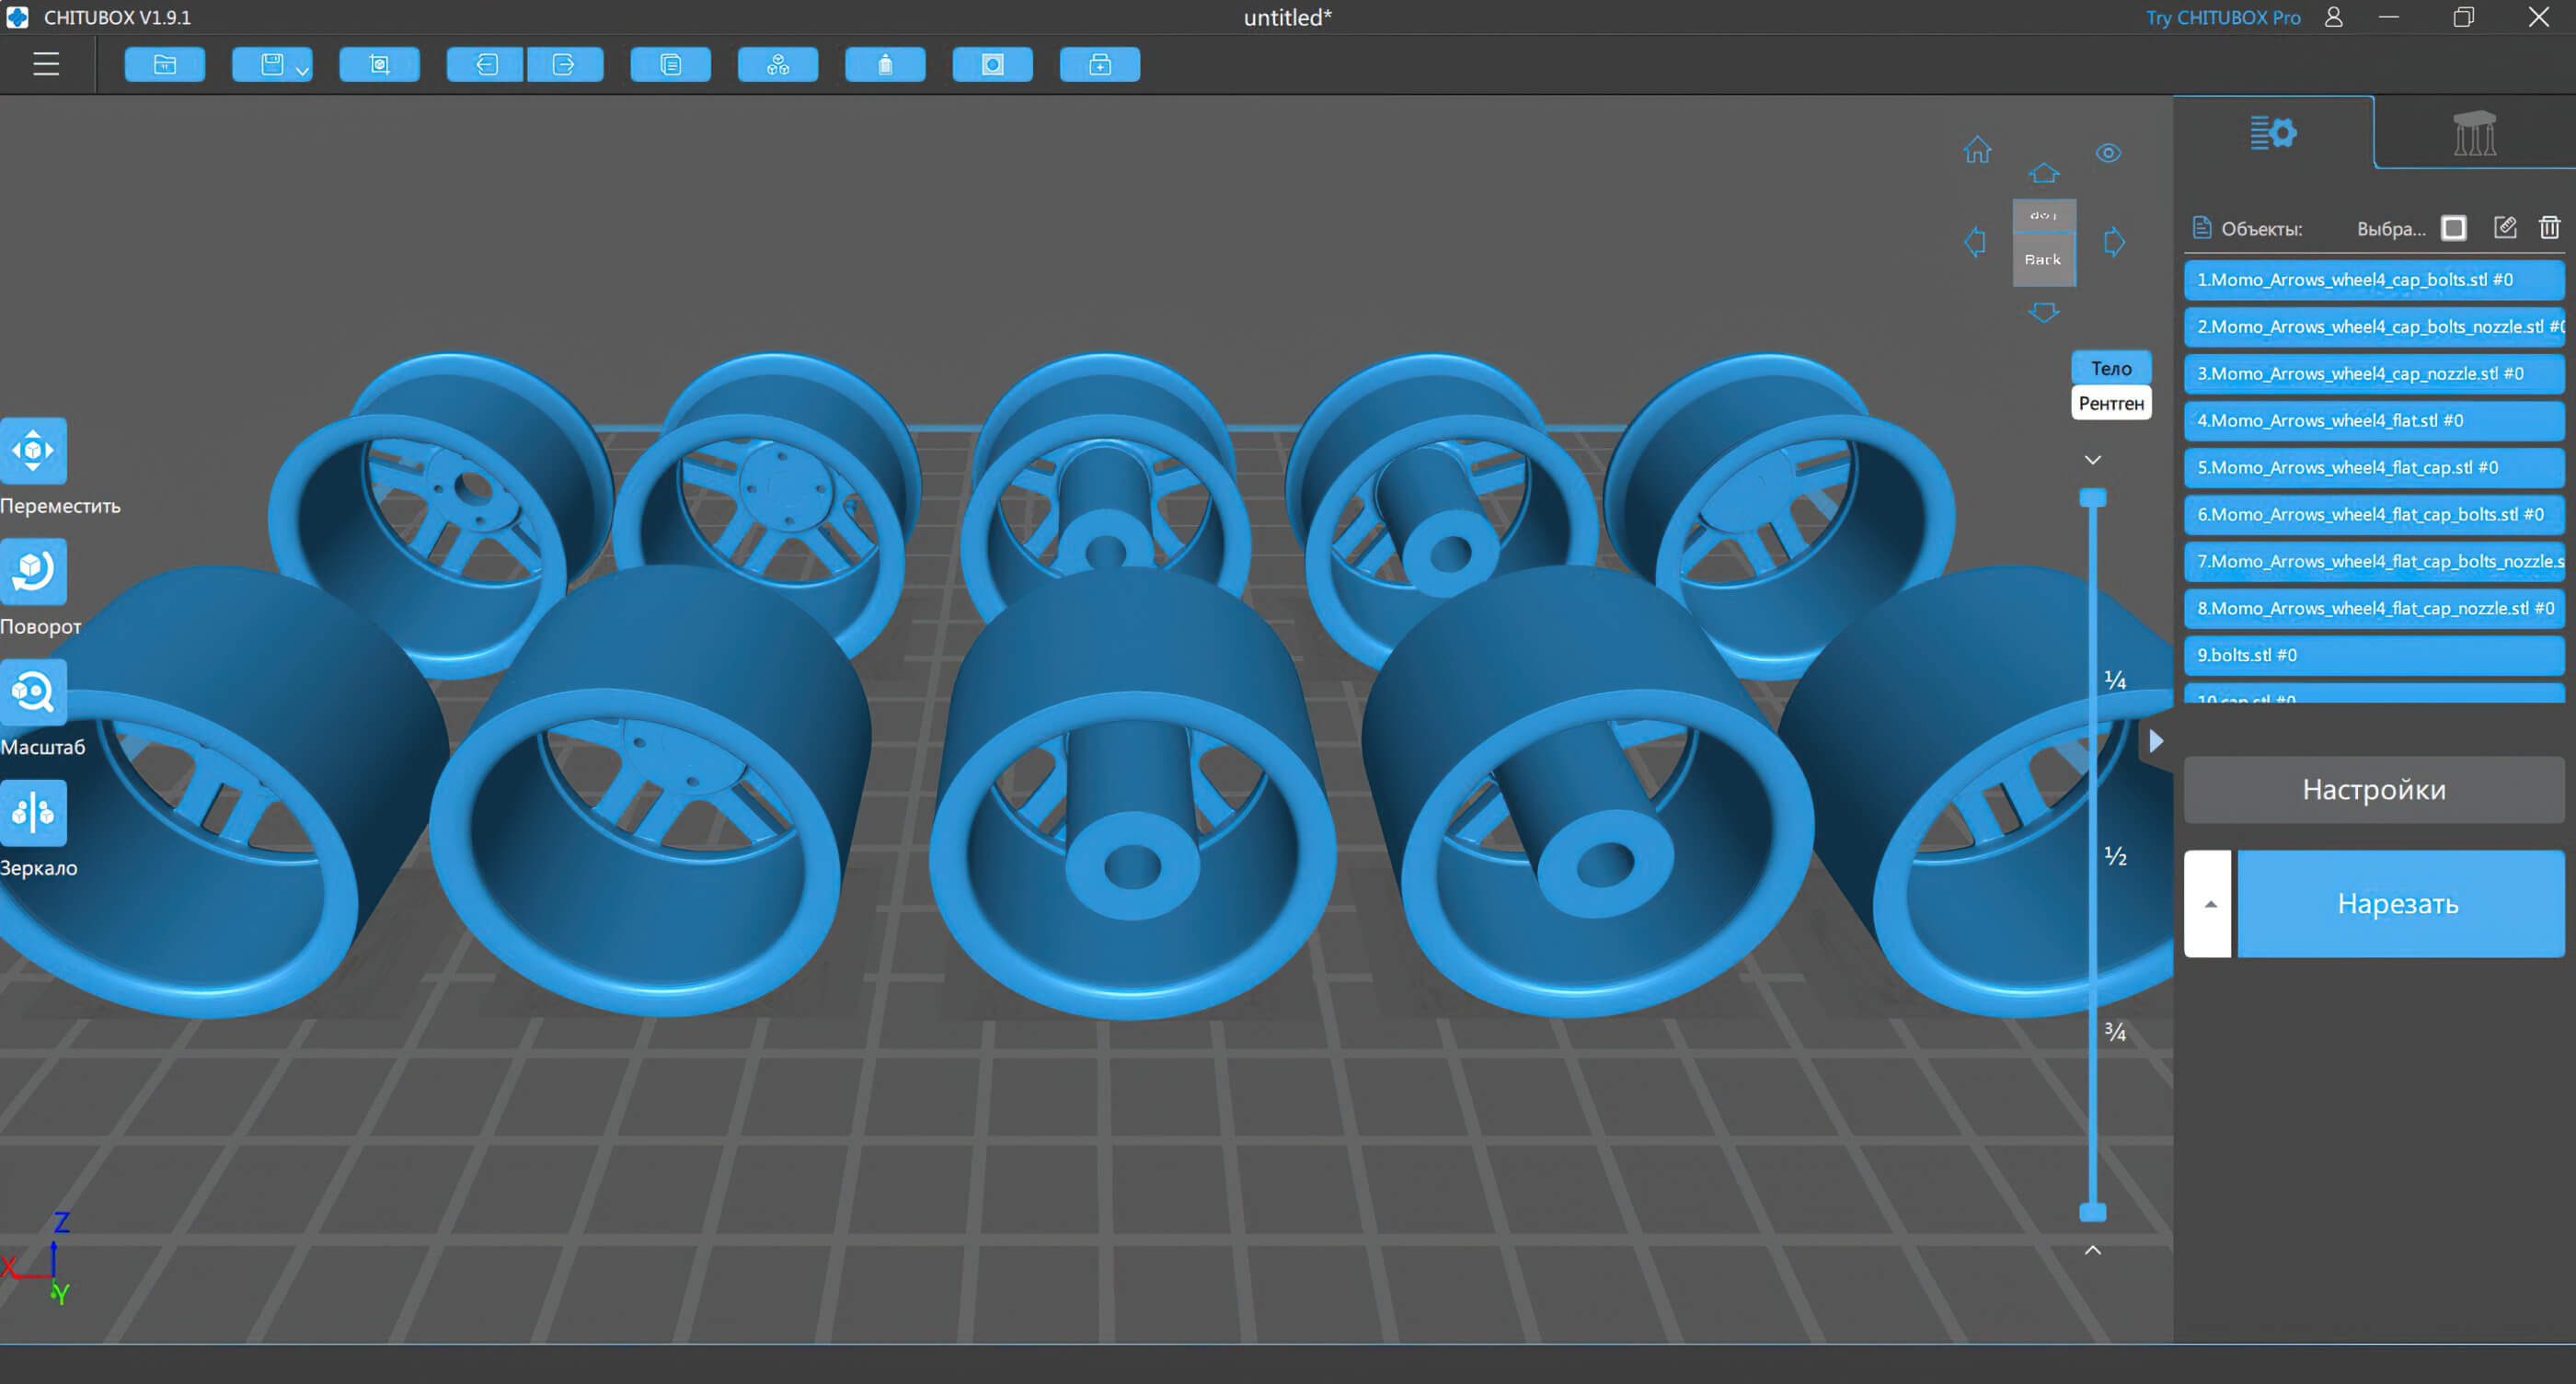Select the Зеркало mirror tool
This screenshot has width=2576, height=1384.
click(x=33, y=812)
